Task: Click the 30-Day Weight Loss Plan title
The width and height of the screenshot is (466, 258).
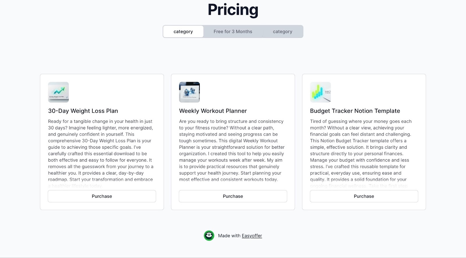Action: point(83,111)
